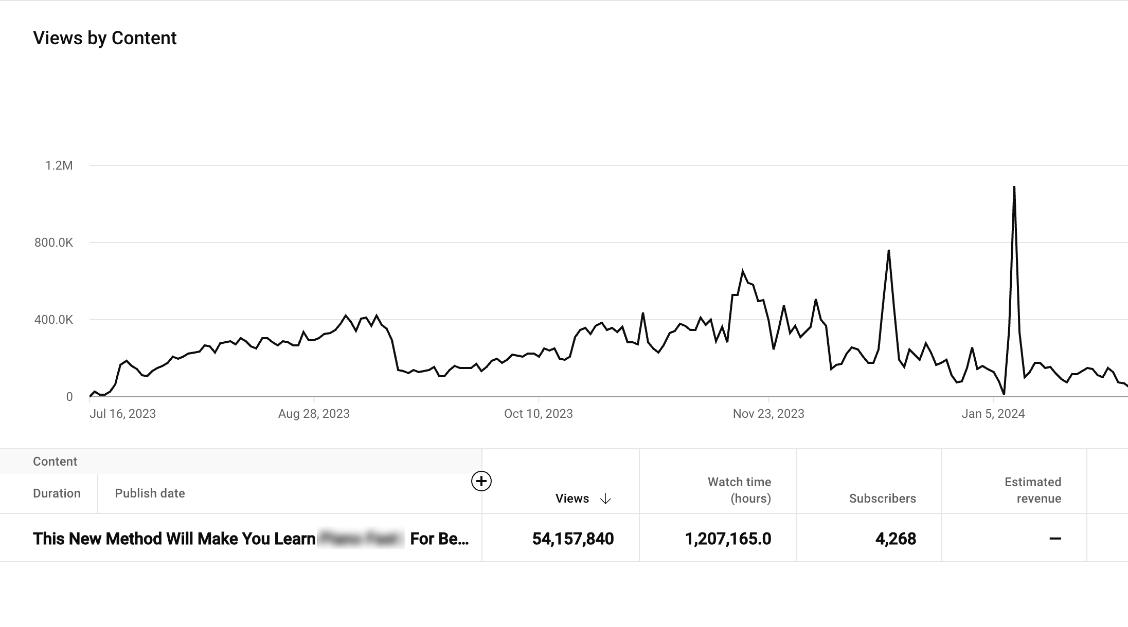
Task: Click the Jan 5, 2024 axis date label
Action: coord(993,414)
